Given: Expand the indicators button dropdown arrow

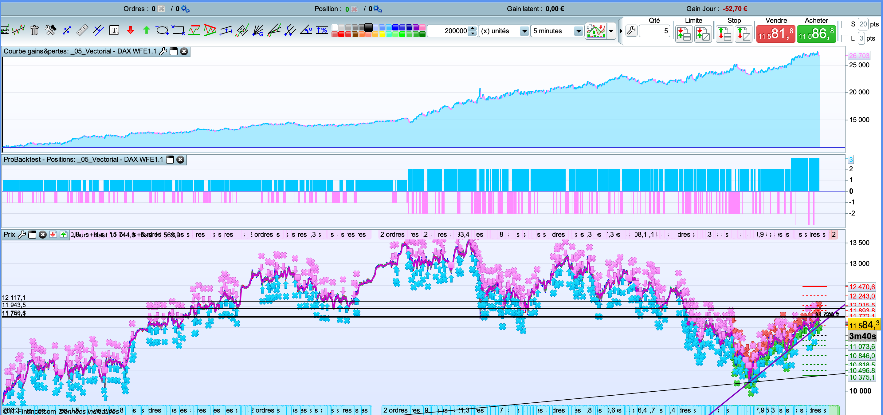Looking at the screenshot, I should tap(611, 31).
